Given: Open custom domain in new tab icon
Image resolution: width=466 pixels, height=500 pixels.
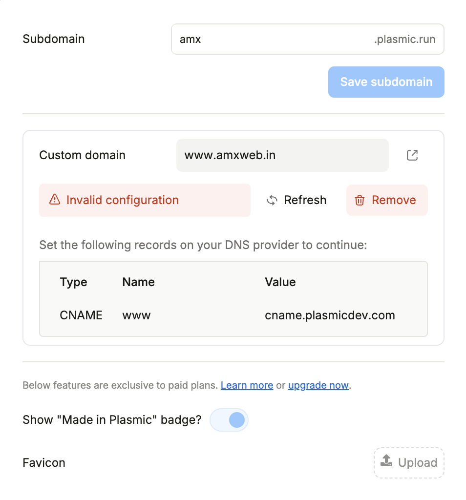Looking at the screenshot, I should pyautogui.click(x=412, y=155).
